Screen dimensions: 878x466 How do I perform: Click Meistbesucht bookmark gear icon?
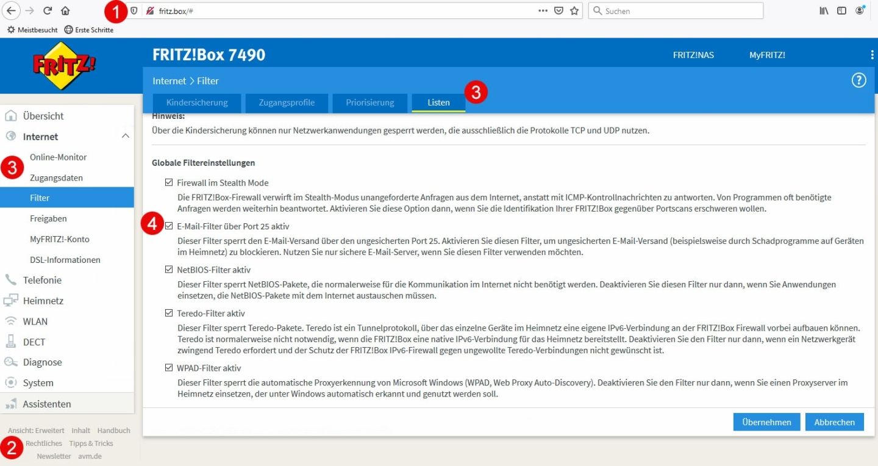click(11, 30)
